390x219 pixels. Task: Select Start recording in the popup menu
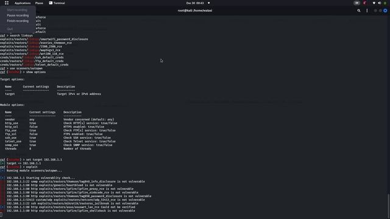pos(17,10)
